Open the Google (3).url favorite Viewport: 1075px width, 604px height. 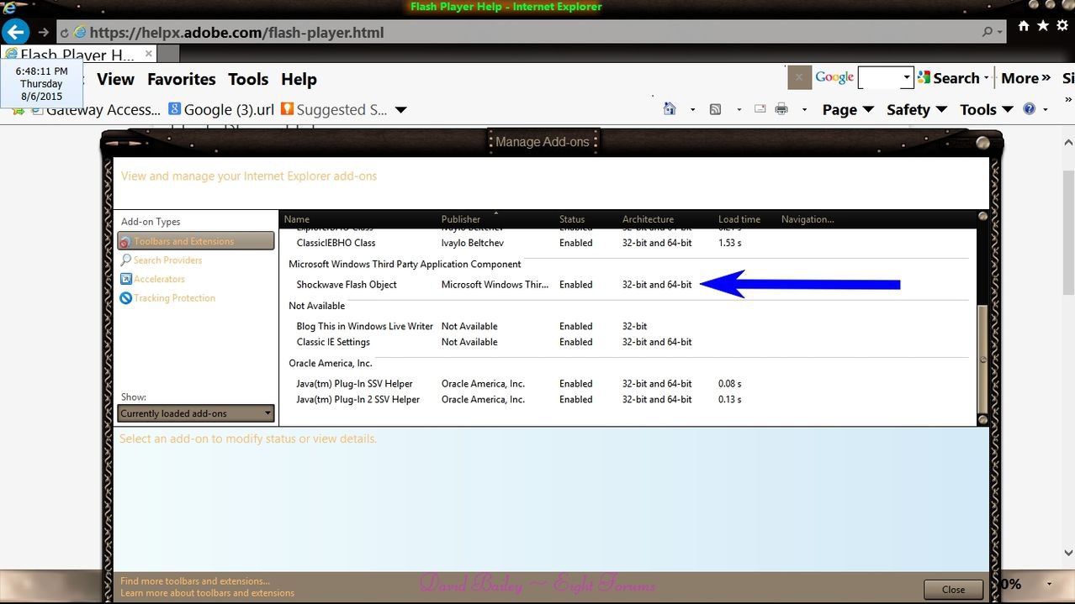(221, 110)
